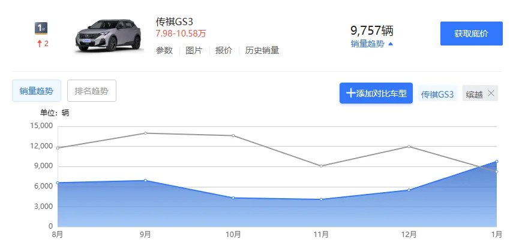Click the blue line data point at 8月
The height and width of the screenshot is (249, 513).
tap(58, 183)
